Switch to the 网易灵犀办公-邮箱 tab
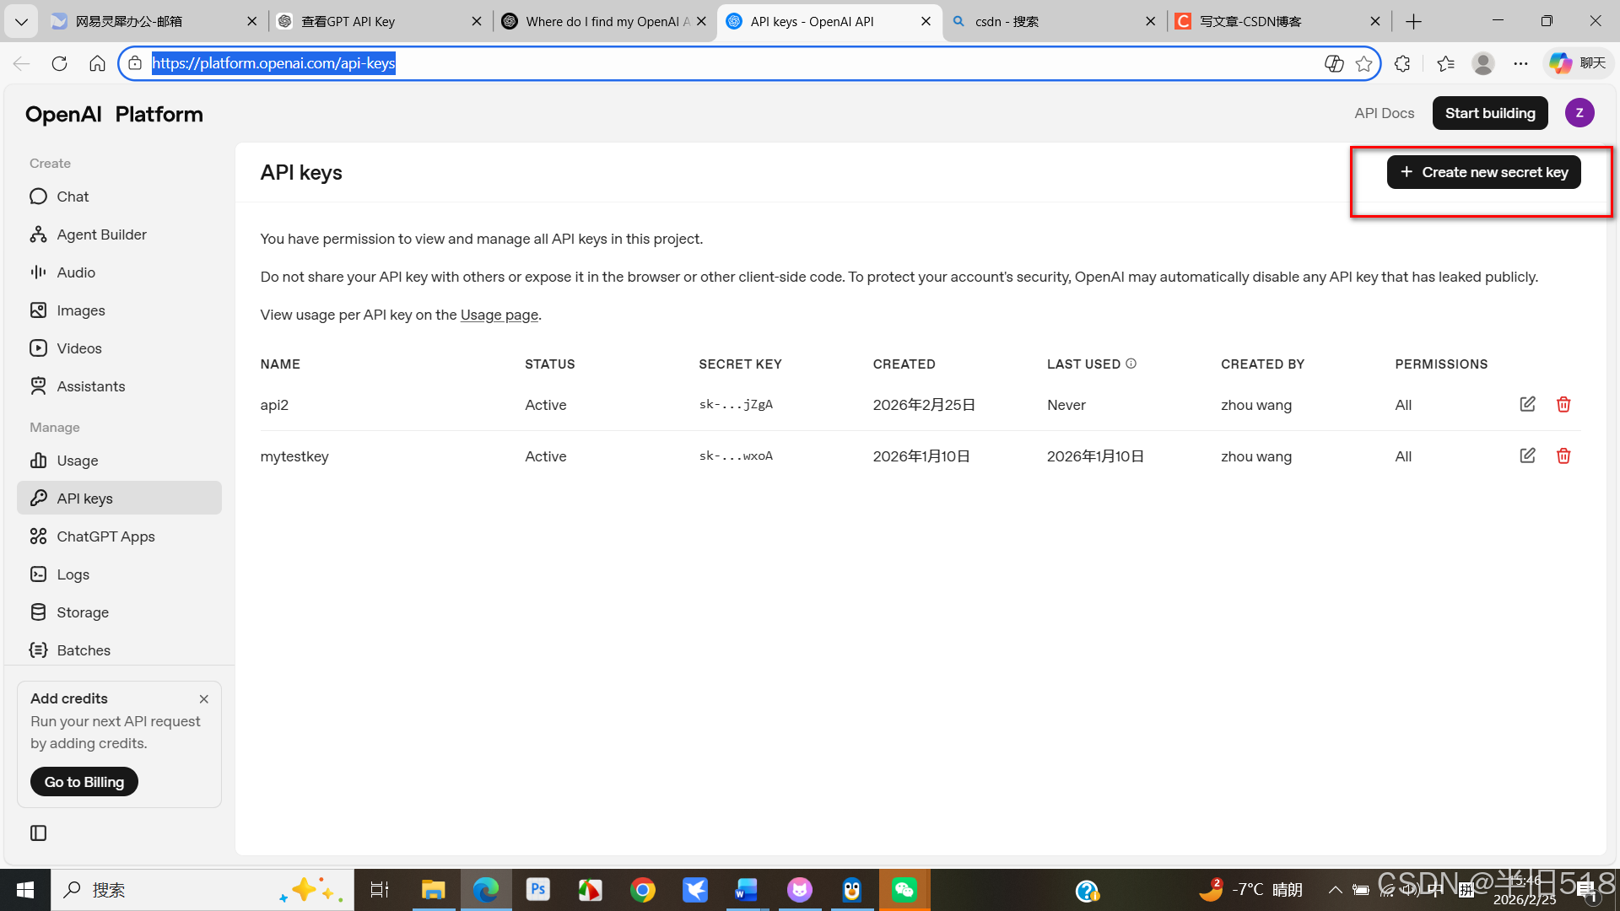The image size is (1620, 911). pyautogui.click(x=154, y=21)
